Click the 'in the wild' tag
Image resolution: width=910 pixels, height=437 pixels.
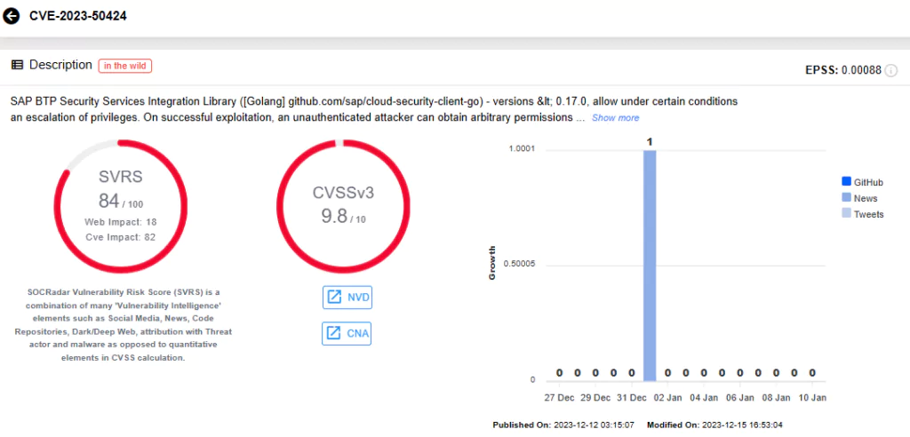point(124,66)
